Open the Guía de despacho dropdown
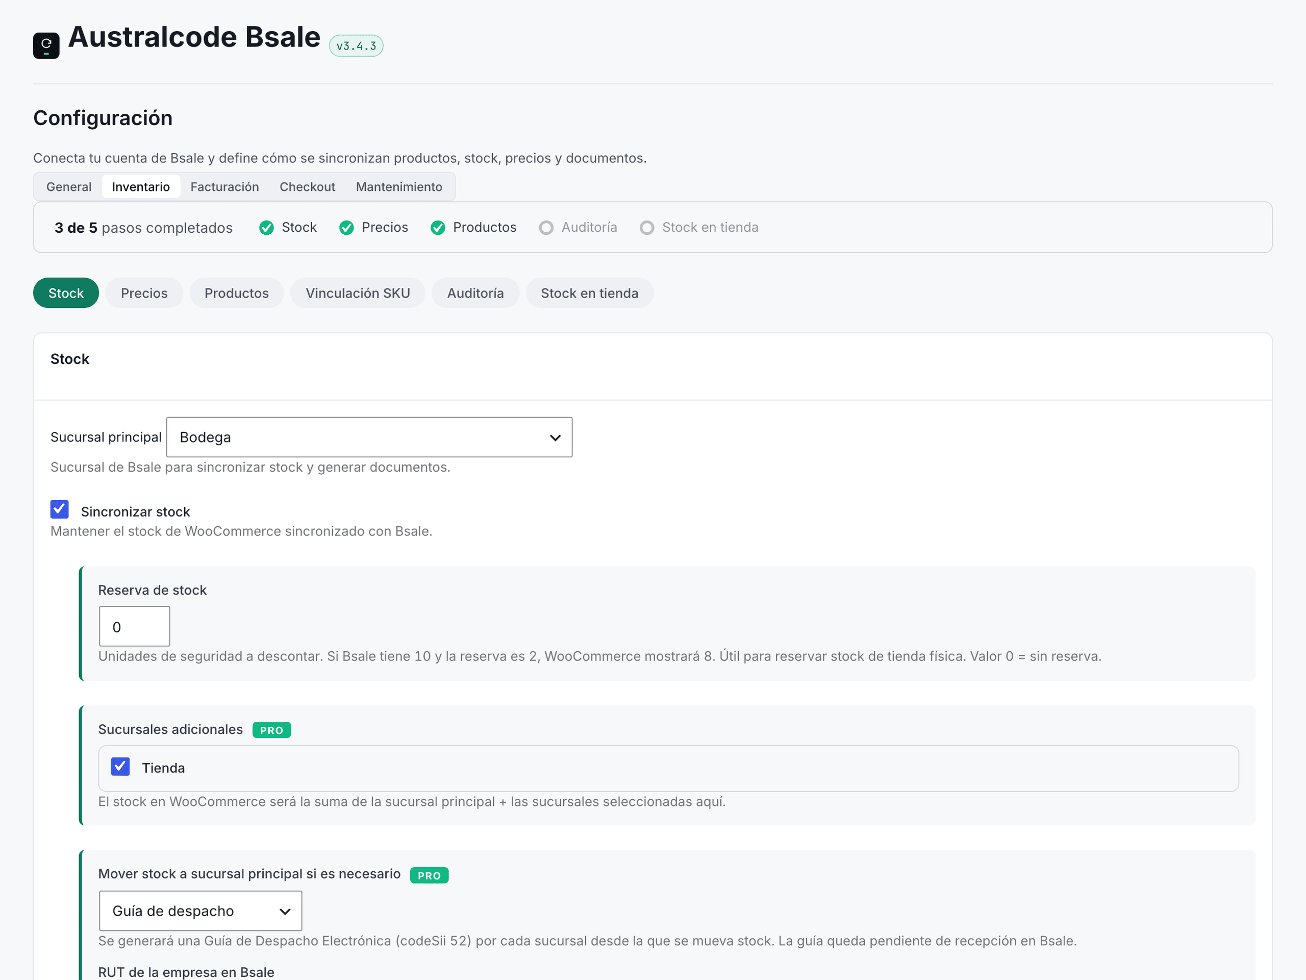This screenshot has height=980, width=1306. click(200, 911)
